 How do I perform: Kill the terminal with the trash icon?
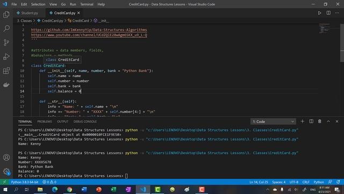320,121
